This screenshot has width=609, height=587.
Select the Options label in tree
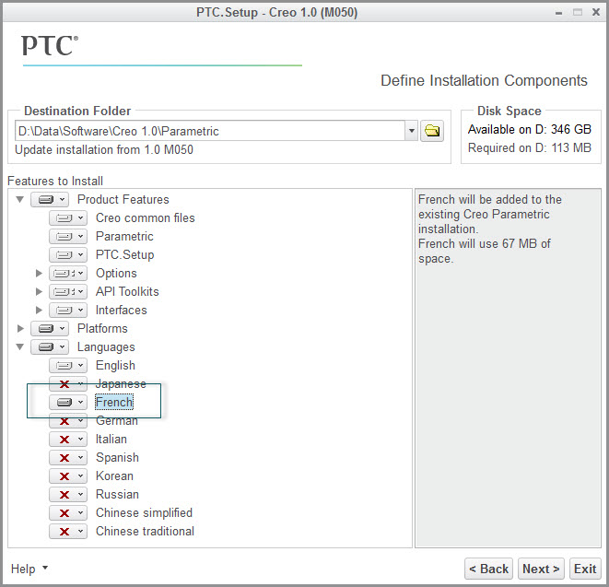point(116,273)
